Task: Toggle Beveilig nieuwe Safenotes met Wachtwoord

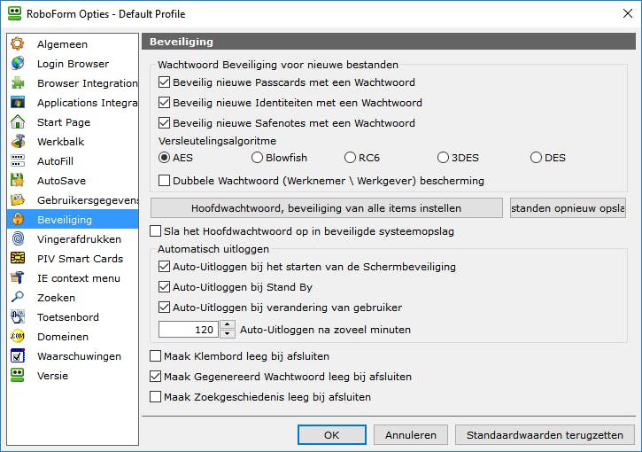Action: (164, 122)
